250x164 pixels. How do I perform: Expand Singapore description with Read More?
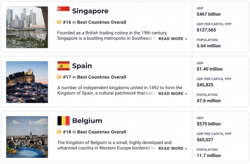coord(172,39)
